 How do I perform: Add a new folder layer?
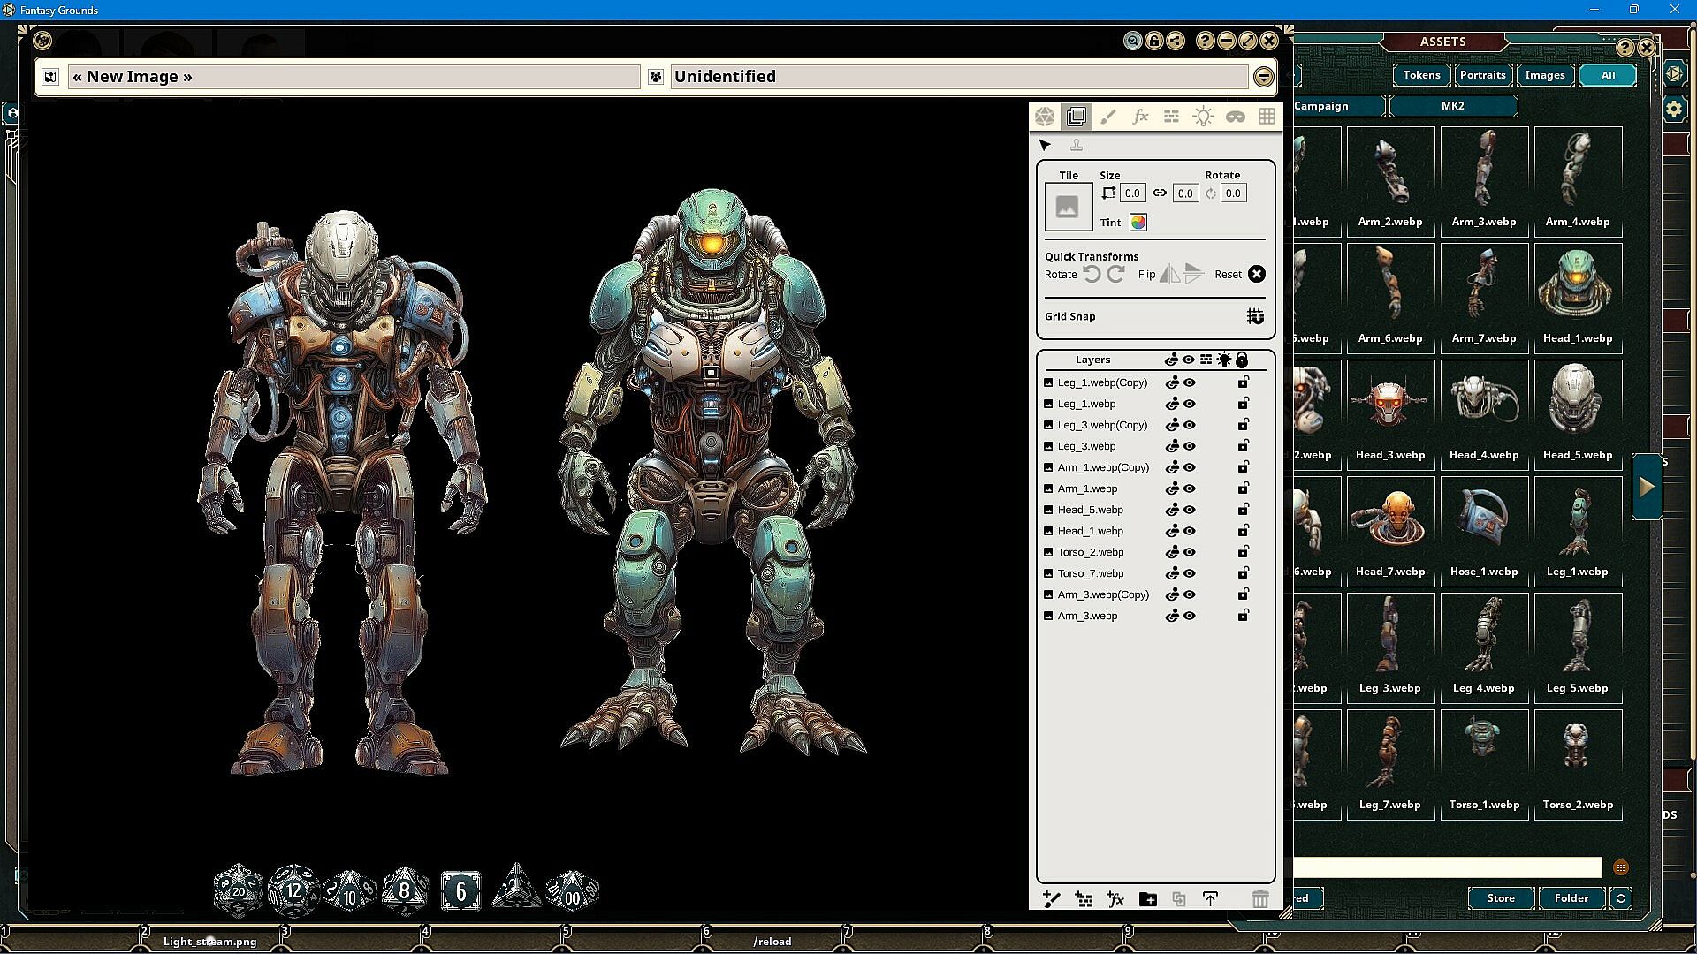pos(1147,898)
